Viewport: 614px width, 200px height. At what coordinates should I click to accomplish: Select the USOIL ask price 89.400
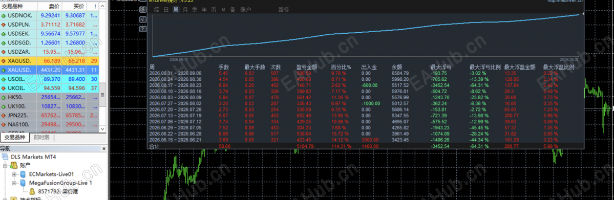(76, 79)
